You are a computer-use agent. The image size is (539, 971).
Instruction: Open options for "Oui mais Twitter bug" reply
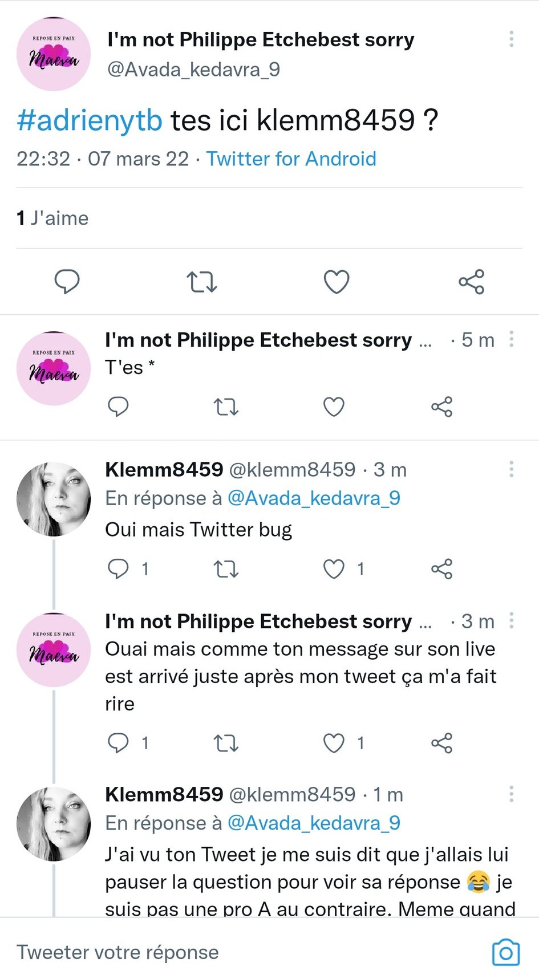pos(511,469)
